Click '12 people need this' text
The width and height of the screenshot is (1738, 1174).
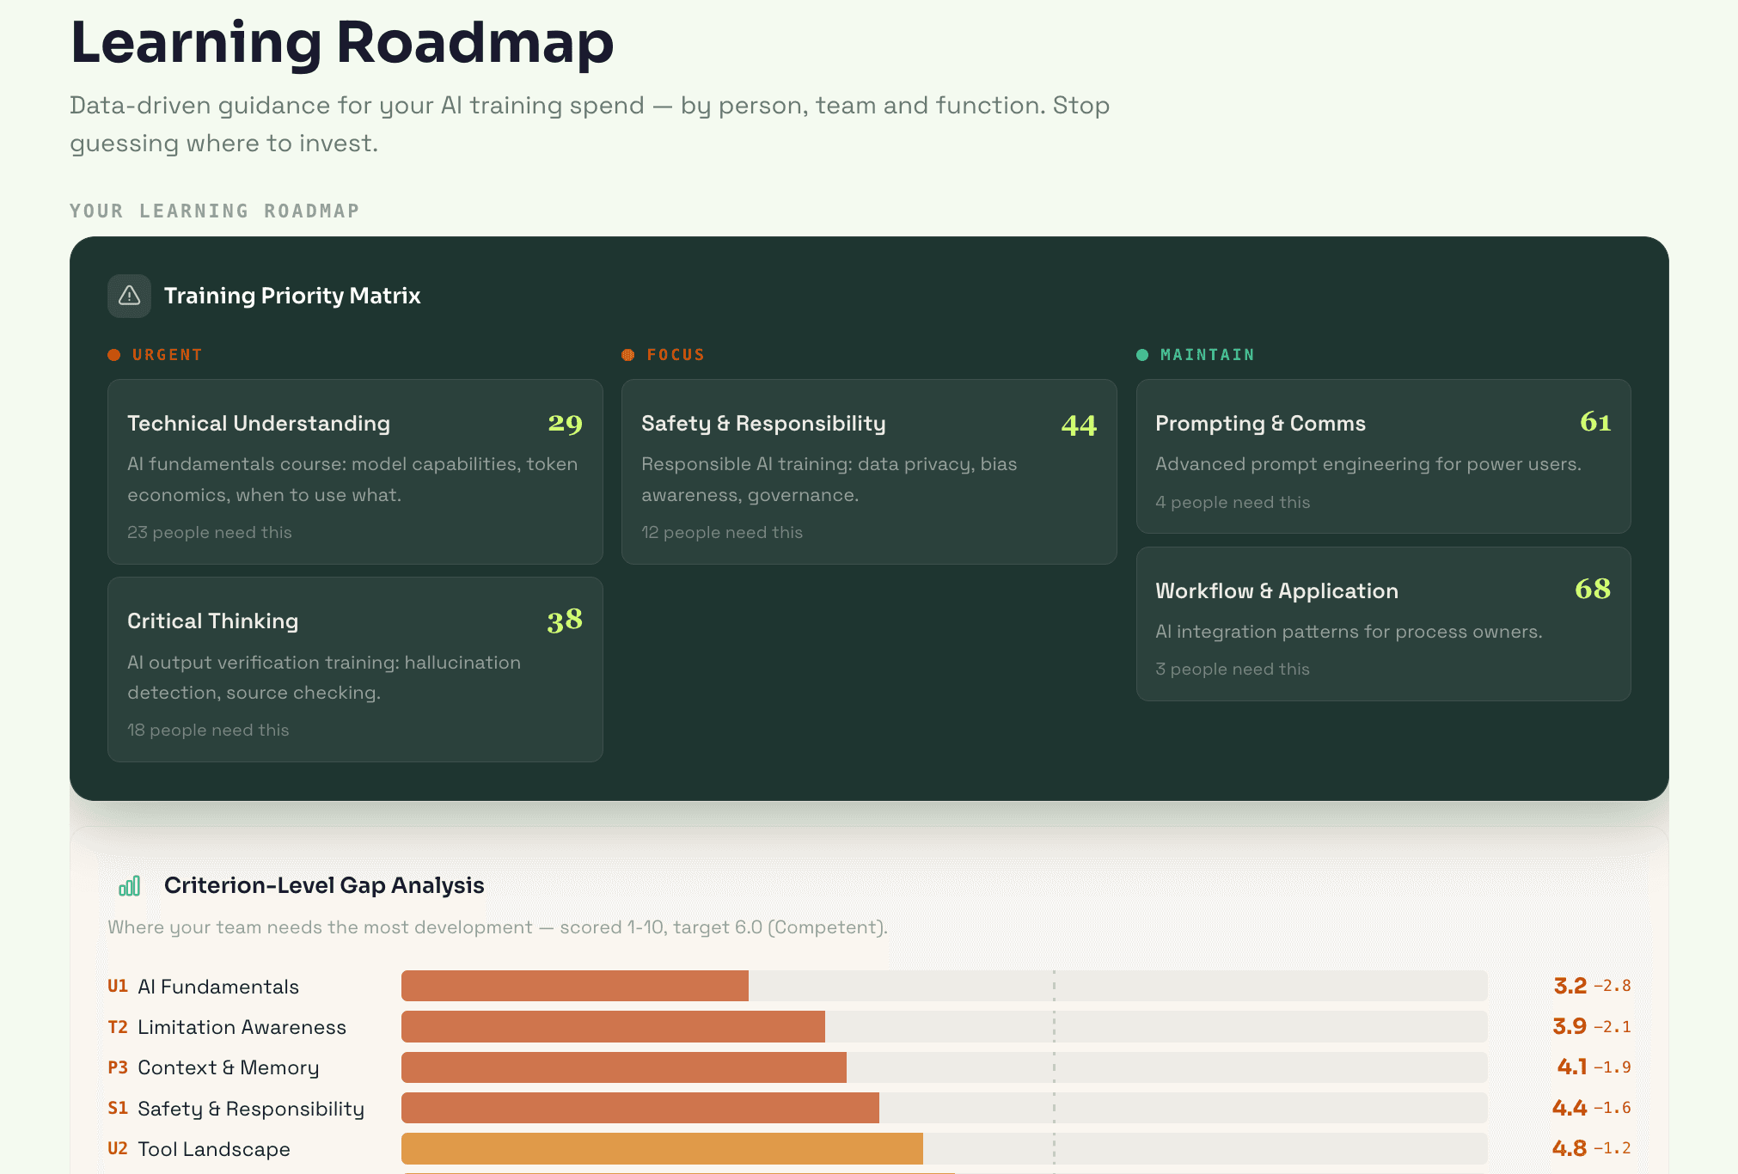point(722,533)
